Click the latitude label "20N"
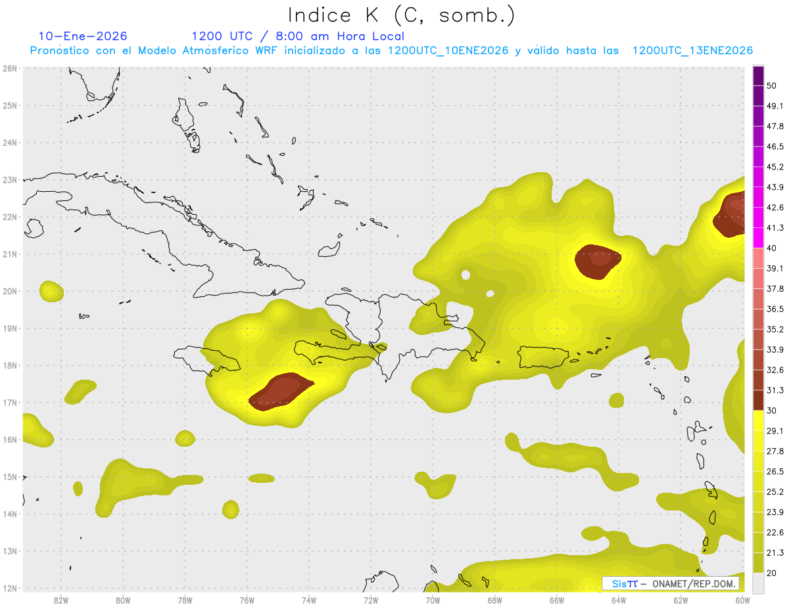The image size is (789, 609). pyautogui.click(x=9, y=291)
